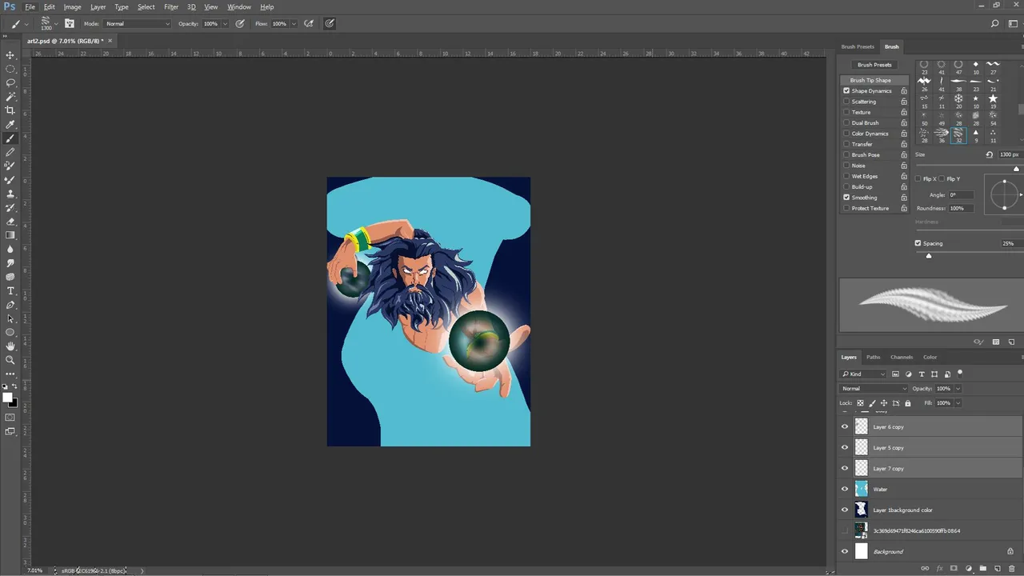
Task: Select the Blur tool
Action: tap(10, 249)
